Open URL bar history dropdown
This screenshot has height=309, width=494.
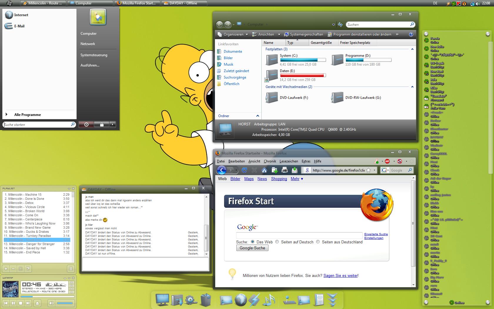(x=374, y=170)
